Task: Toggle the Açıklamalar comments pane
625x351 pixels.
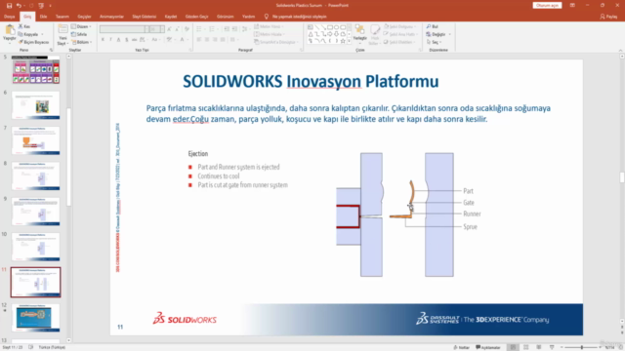Action: 488,347
